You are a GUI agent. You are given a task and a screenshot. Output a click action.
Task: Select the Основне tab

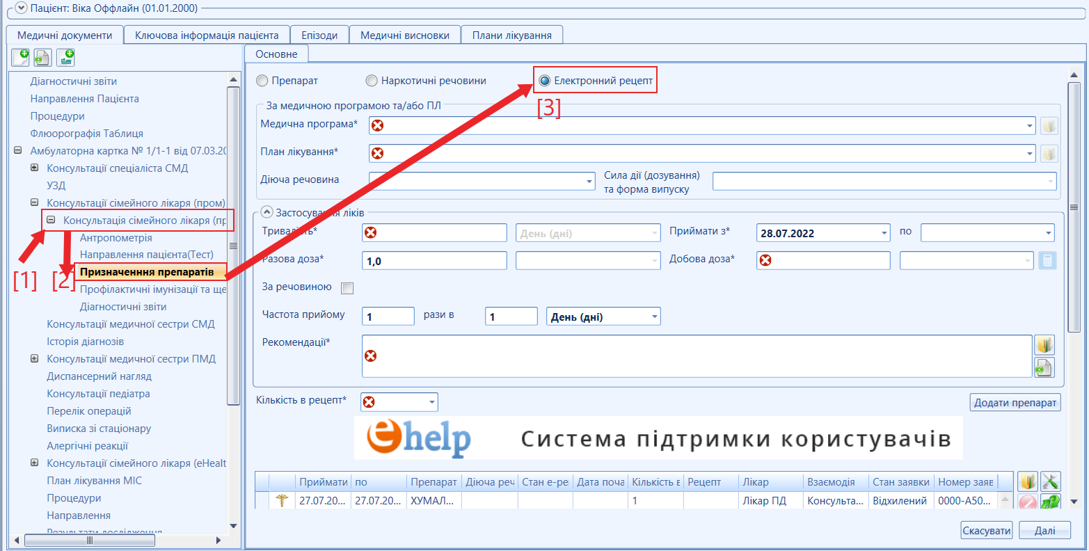[x=276, y=54]
